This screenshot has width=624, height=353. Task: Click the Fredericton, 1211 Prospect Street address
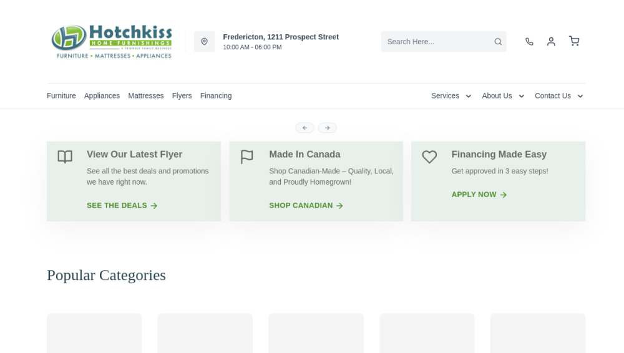point(281,37)
